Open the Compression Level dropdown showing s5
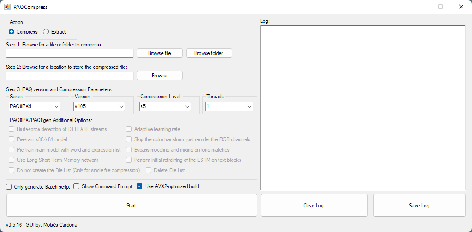Image resolution: width=472 pixels, height=232 pixels. pos(165,106)
